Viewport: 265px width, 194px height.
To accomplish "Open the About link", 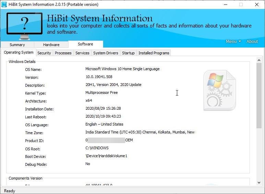I will click(252, 41).
